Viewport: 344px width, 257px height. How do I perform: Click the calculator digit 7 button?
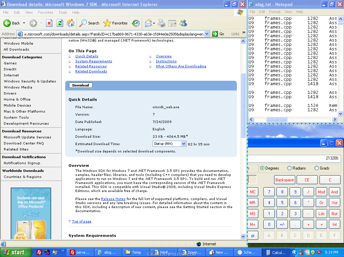(x=269, y=192)
